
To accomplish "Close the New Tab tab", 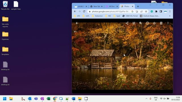I will tap(102, 7).
